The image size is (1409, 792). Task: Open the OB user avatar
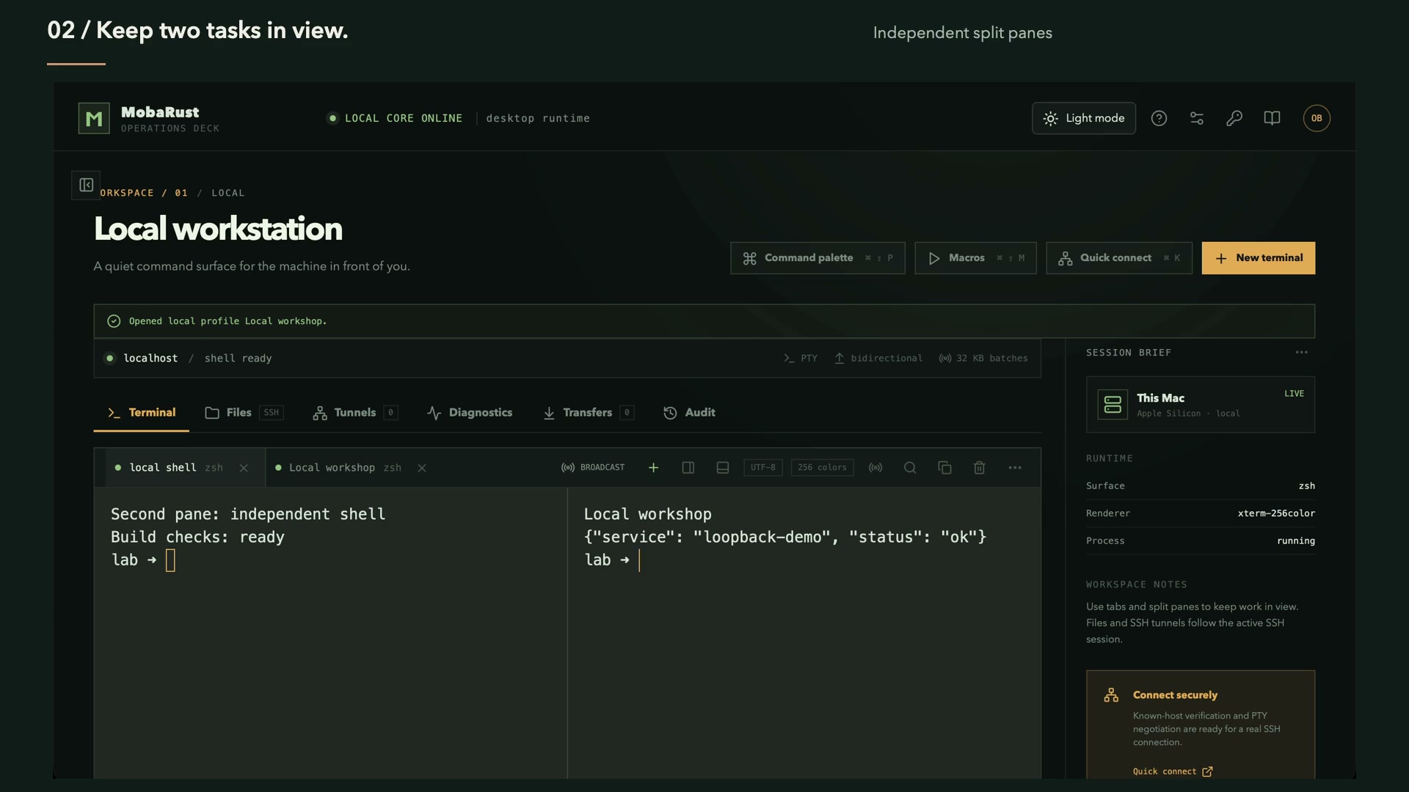click(x=1317, y=118)
